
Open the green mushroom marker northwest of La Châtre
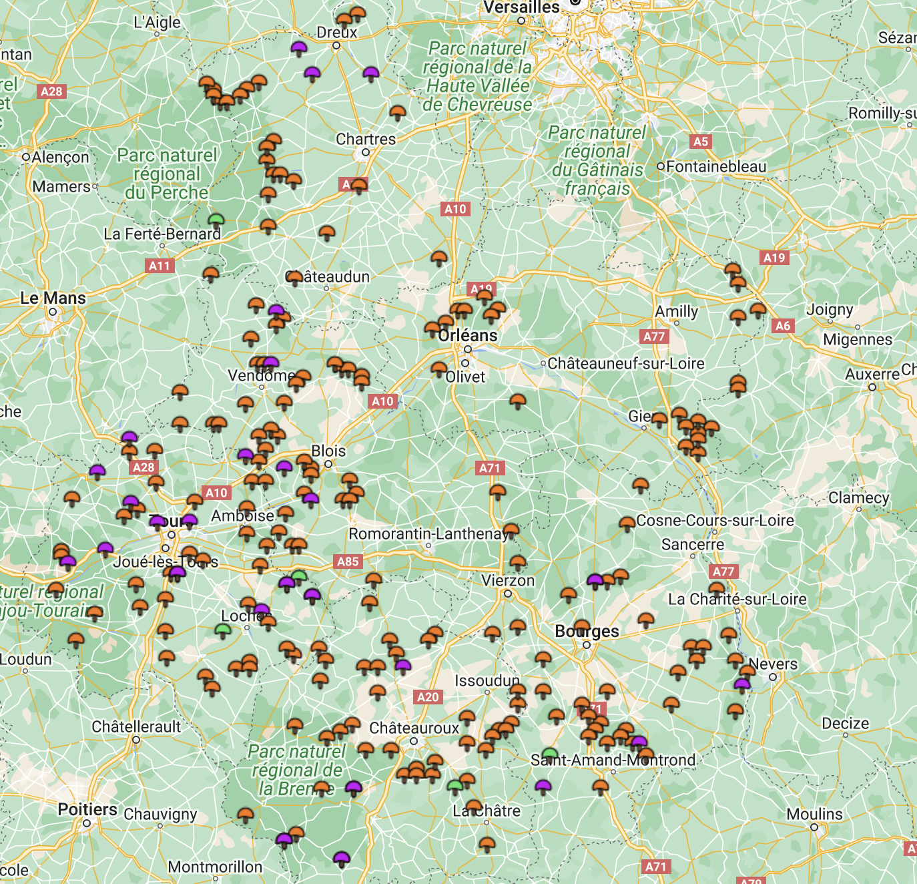(x=455, y=786)
